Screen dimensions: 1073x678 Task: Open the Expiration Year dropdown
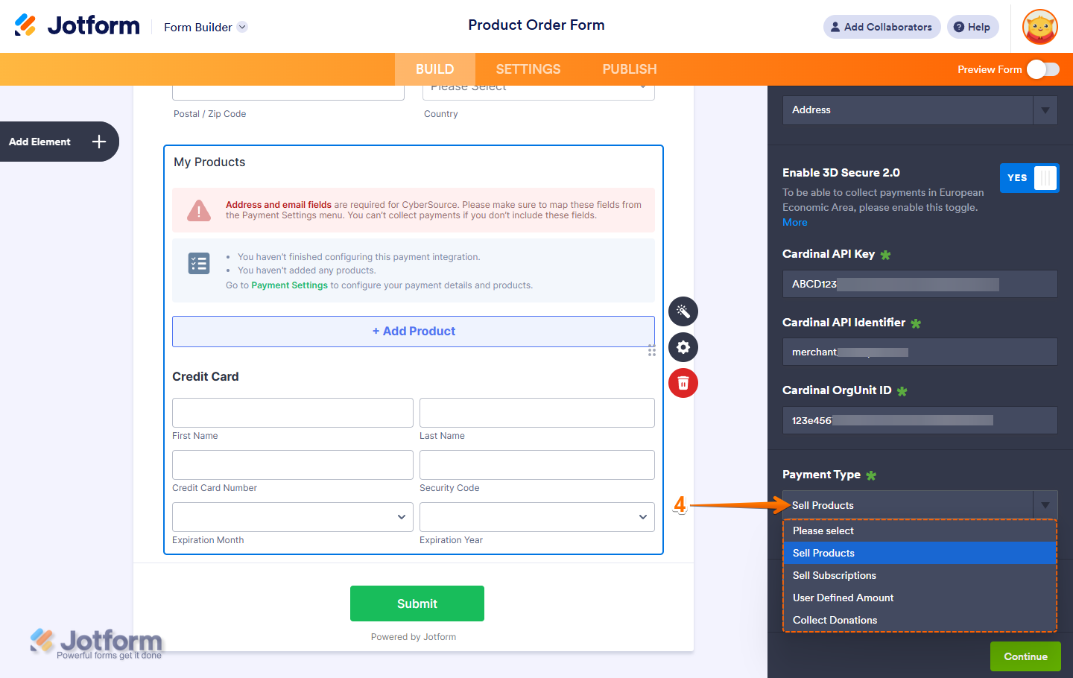coord(536,517)
